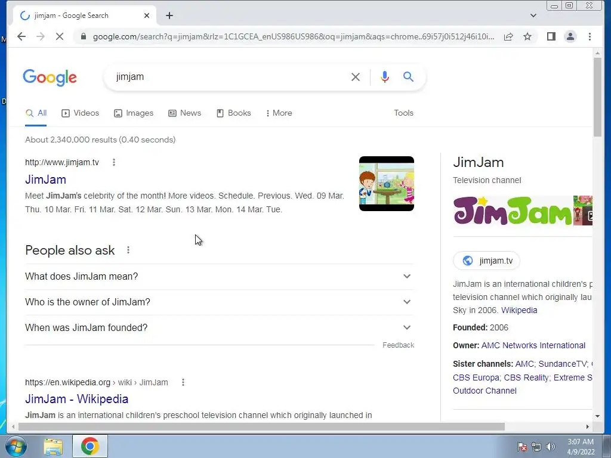Click the share page icon in address bar
The image size is (611, 458).
coord(508,36)
